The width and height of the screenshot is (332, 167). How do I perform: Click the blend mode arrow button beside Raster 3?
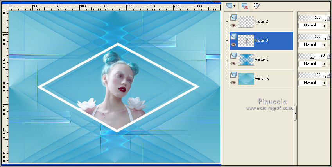[324, 45]
